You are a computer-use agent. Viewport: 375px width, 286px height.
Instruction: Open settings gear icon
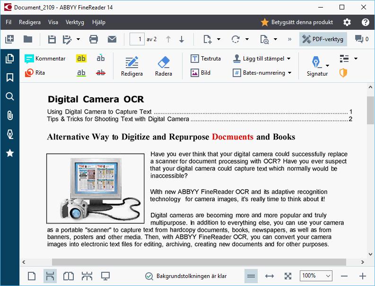[347, 22]
